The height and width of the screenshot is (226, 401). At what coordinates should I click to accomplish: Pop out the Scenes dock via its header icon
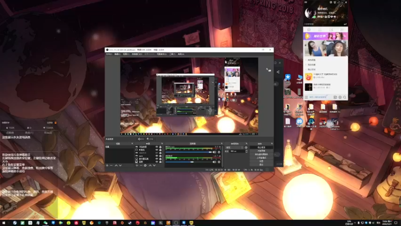tap(132, 144)
